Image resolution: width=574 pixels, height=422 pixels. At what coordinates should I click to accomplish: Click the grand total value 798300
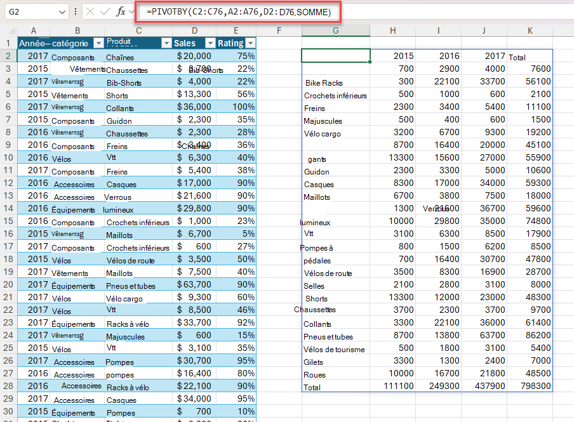tap(530, 386)
